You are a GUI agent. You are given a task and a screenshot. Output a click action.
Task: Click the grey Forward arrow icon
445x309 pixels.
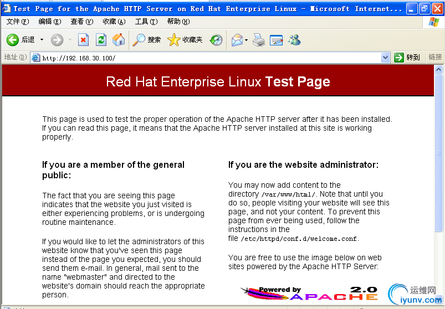(x=57, y=40)
